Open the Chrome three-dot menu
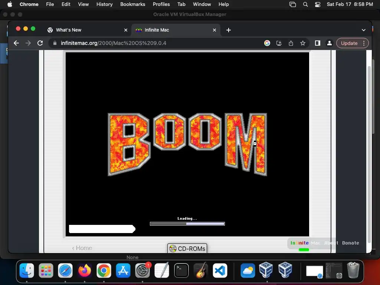The image size is (380, 285). [364, 43]
